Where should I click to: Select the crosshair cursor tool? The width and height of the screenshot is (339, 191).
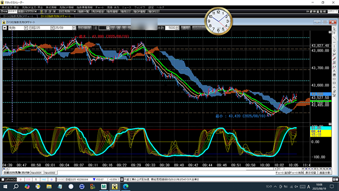click(334, 33)
